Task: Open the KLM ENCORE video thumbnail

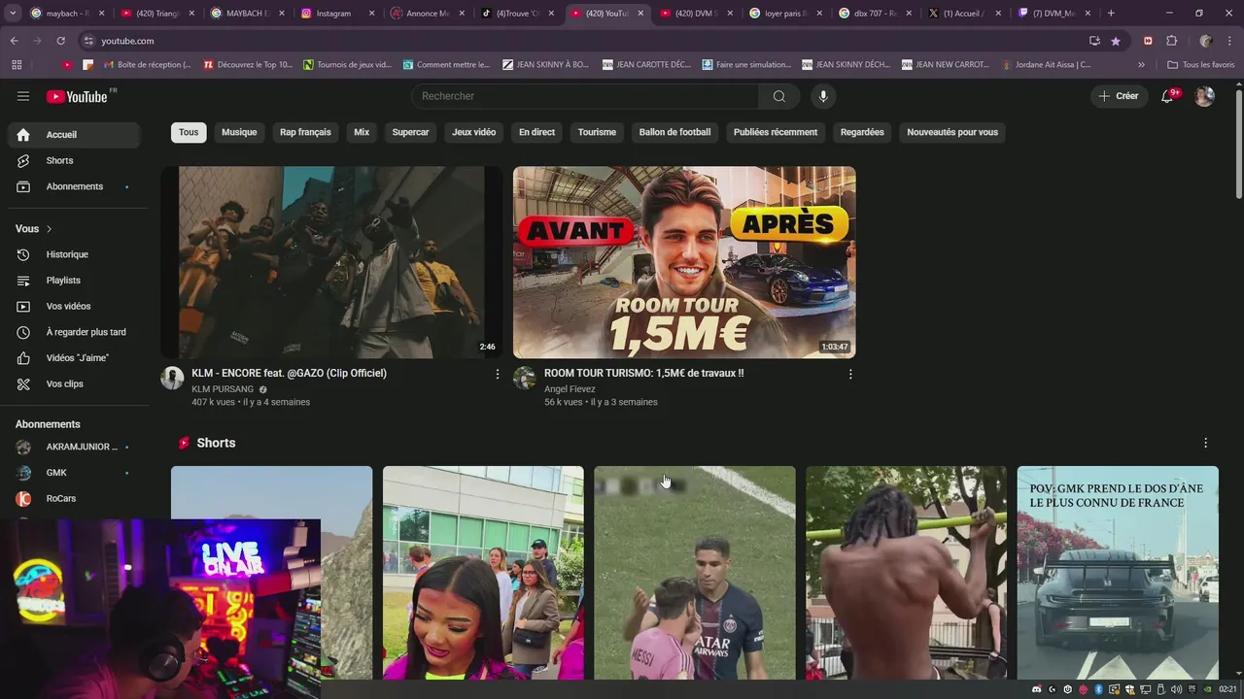Action: (x=331, y=262)
